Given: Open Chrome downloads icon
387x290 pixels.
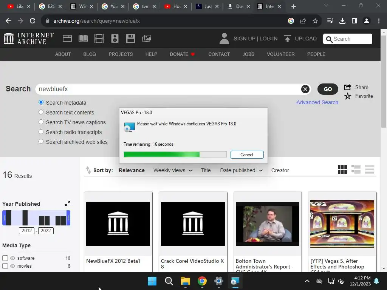Looking at the screenshot, I should (x=342, y=21).
